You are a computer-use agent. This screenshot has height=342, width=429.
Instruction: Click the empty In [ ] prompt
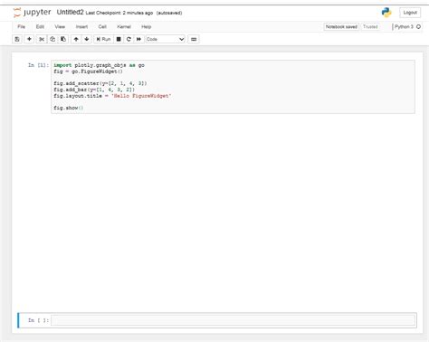pyautogui.click(x=38, y=320)
